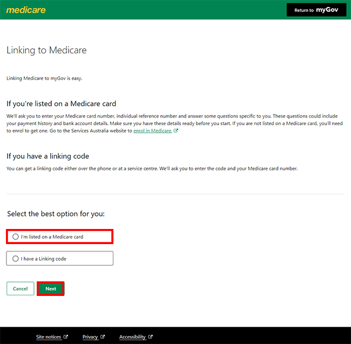Click the "Linking to Medicare" page heading
This screenshot has height=344, width=351.
[46, 50]
